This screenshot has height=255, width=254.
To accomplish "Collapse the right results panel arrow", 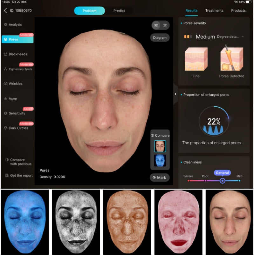I will tap(175, 94).
